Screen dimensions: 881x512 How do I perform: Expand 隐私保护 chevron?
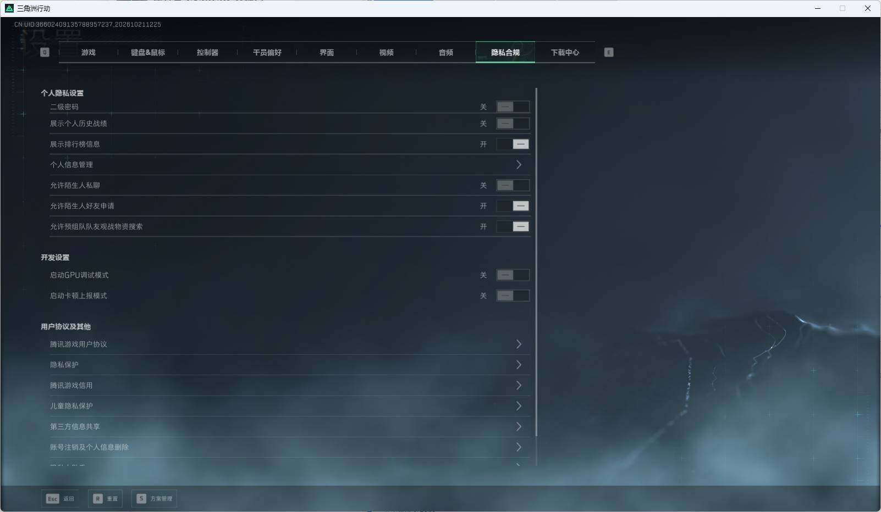point(519,365)
